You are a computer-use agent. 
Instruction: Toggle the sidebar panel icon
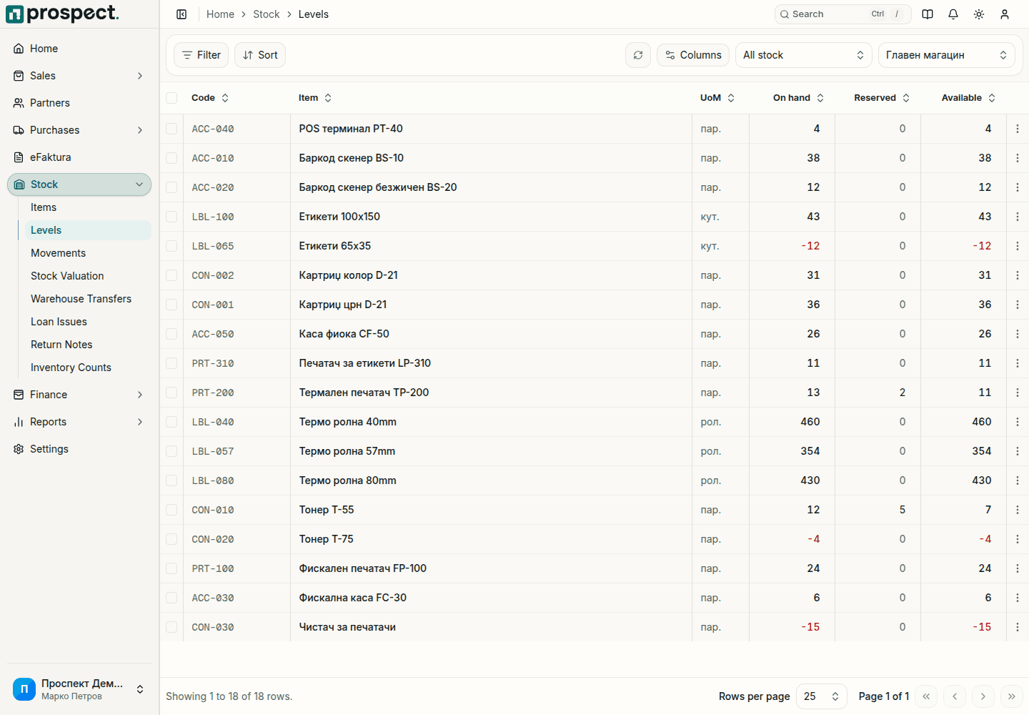click(182, 14)
